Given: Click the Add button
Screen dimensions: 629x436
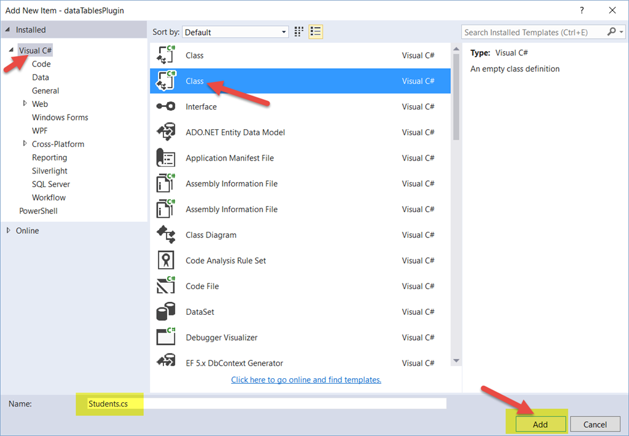Looking at the screenshot, I should [540, 424].
